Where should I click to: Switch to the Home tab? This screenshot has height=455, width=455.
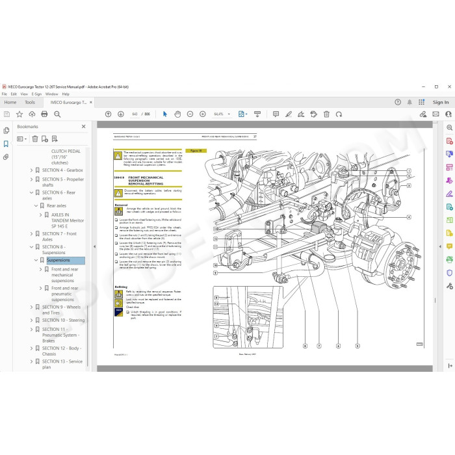(x=10, y=102)
